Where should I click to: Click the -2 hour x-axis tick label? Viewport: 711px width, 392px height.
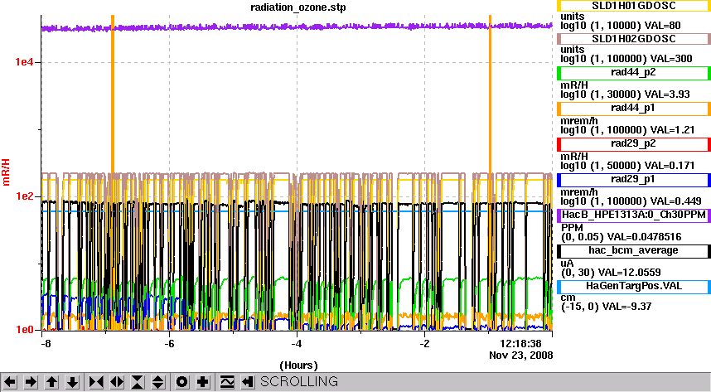click(x=424, y=343)
